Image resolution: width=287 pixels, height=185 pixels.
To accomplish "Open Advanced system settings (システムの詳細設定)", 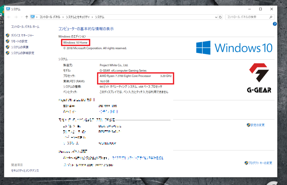I will (22, 53).
